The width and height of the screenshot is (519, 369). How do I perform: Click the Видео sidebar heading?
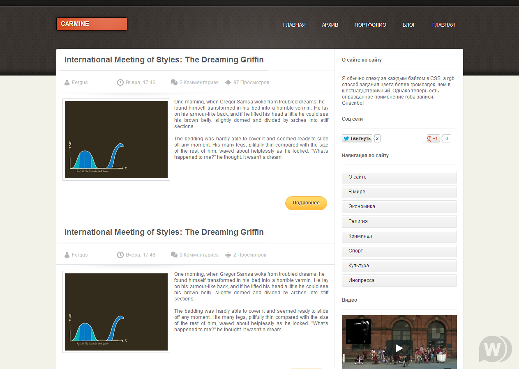(349, 300)
